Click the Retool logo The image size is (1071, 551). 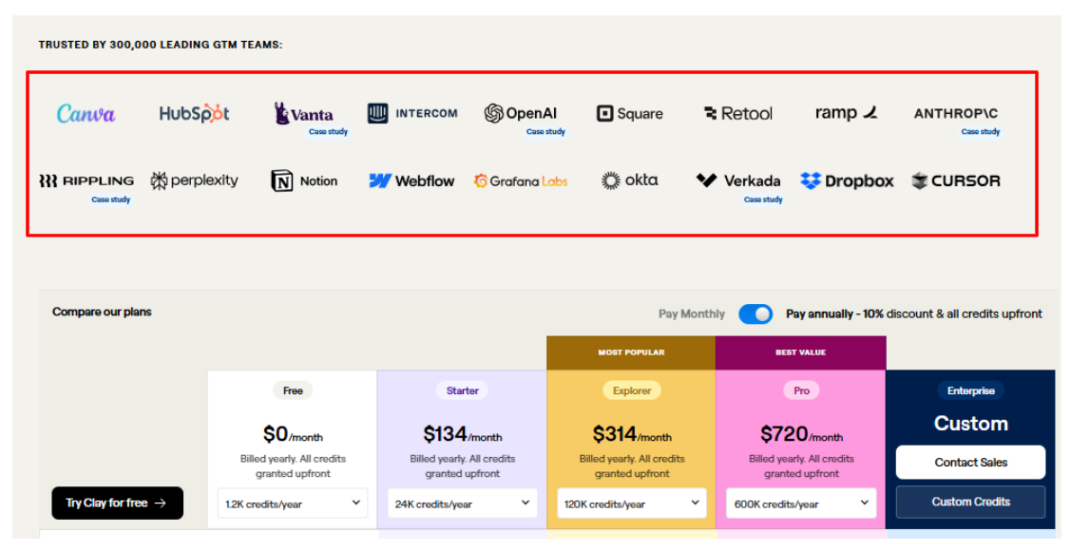(x=738, y=113)
